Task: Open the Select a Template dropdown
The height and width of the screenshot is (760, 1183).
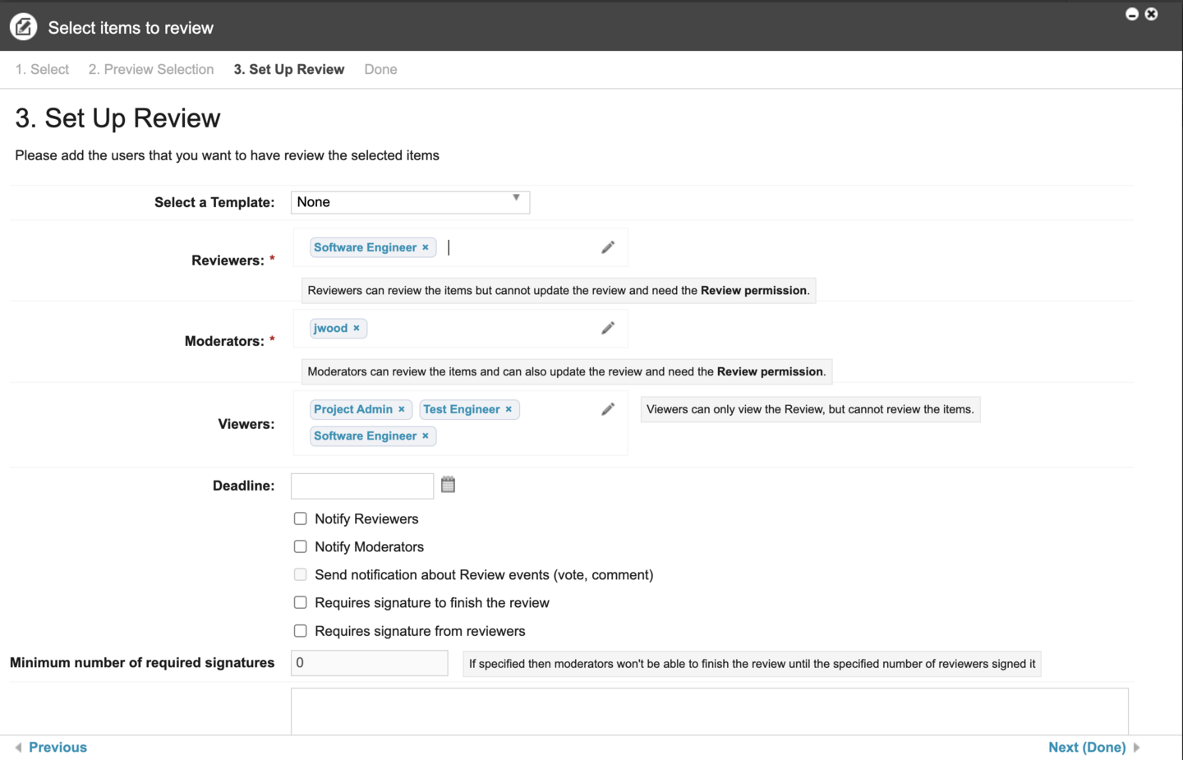Action: (x=410, y=202)
